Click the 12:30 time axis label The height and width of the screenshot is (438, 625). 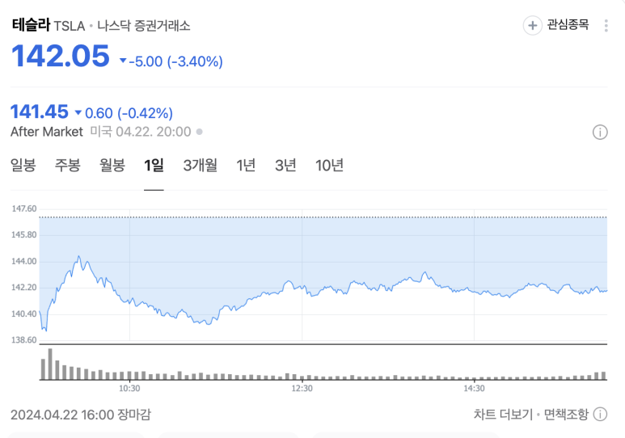point(302,388)
